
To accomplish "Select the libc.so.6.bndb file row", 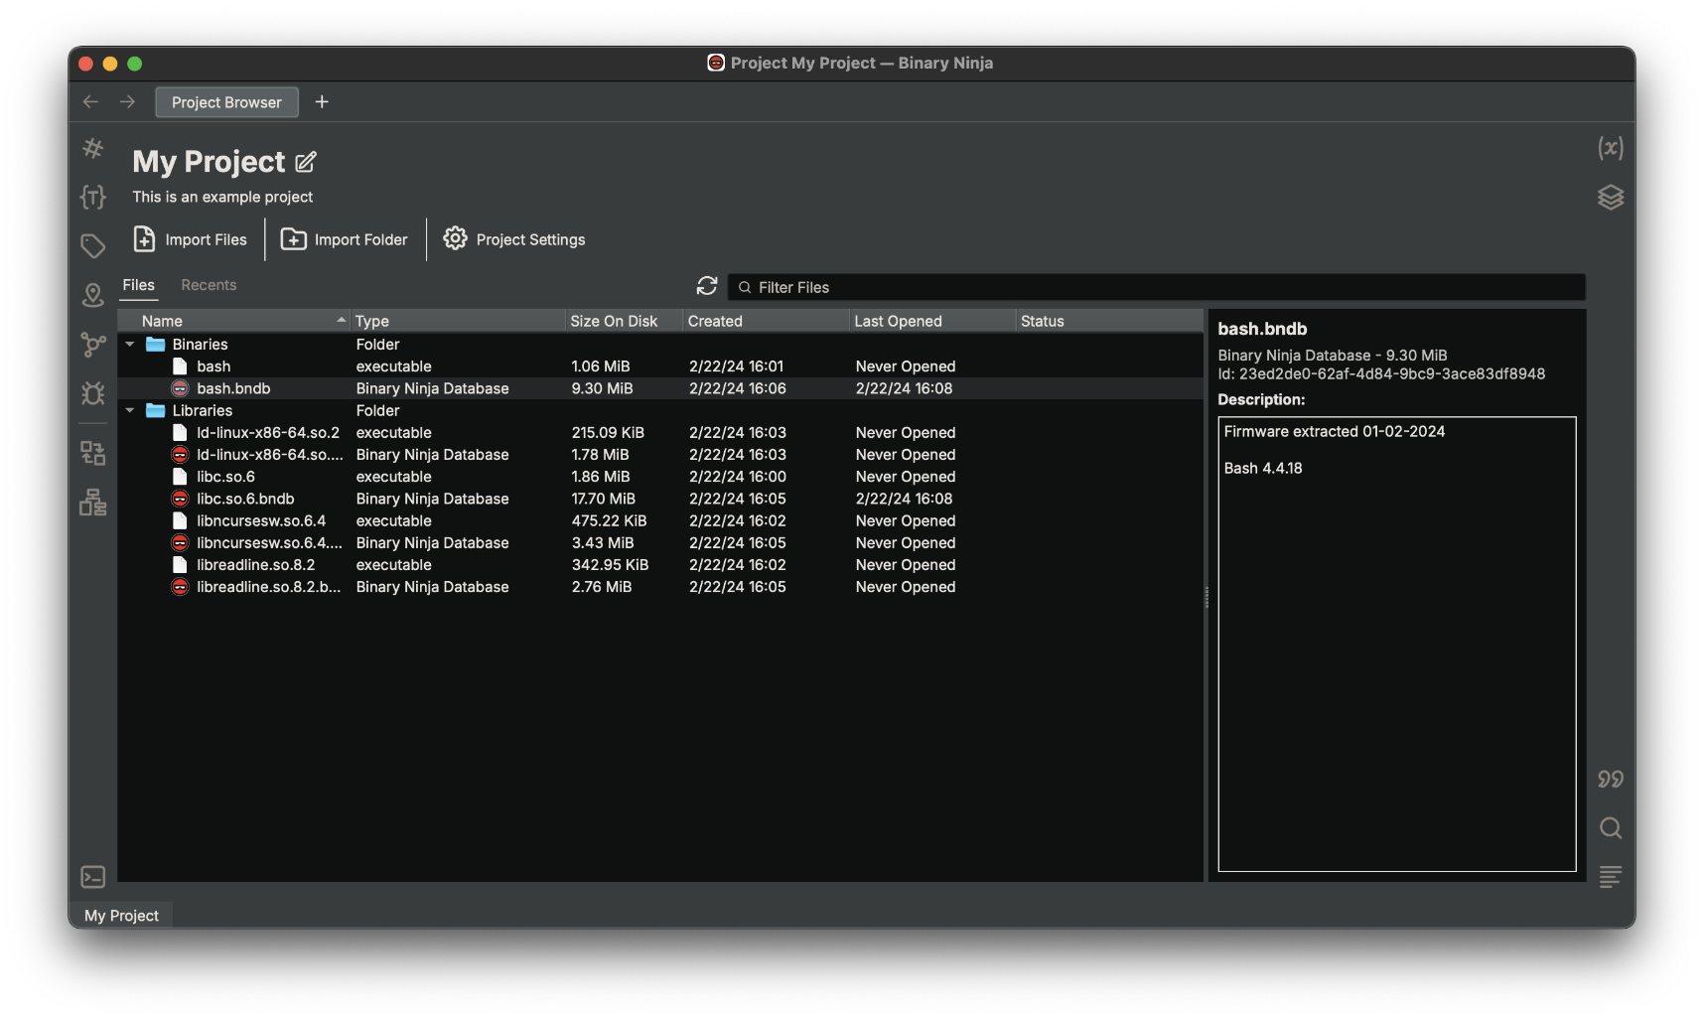I will pos(245,499).
